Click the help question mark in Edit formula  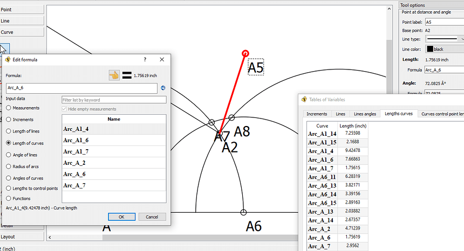145,59
